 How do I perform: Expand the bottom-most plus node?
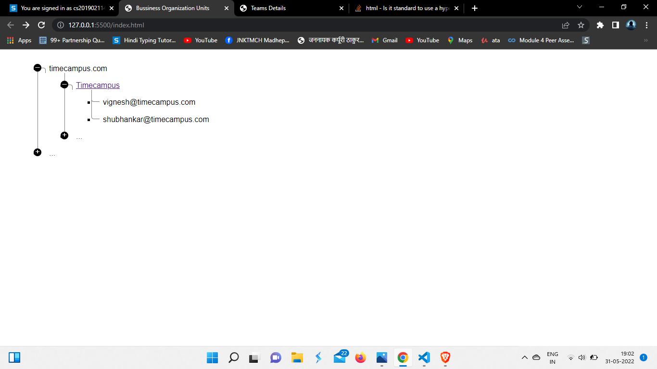point(37,152)
